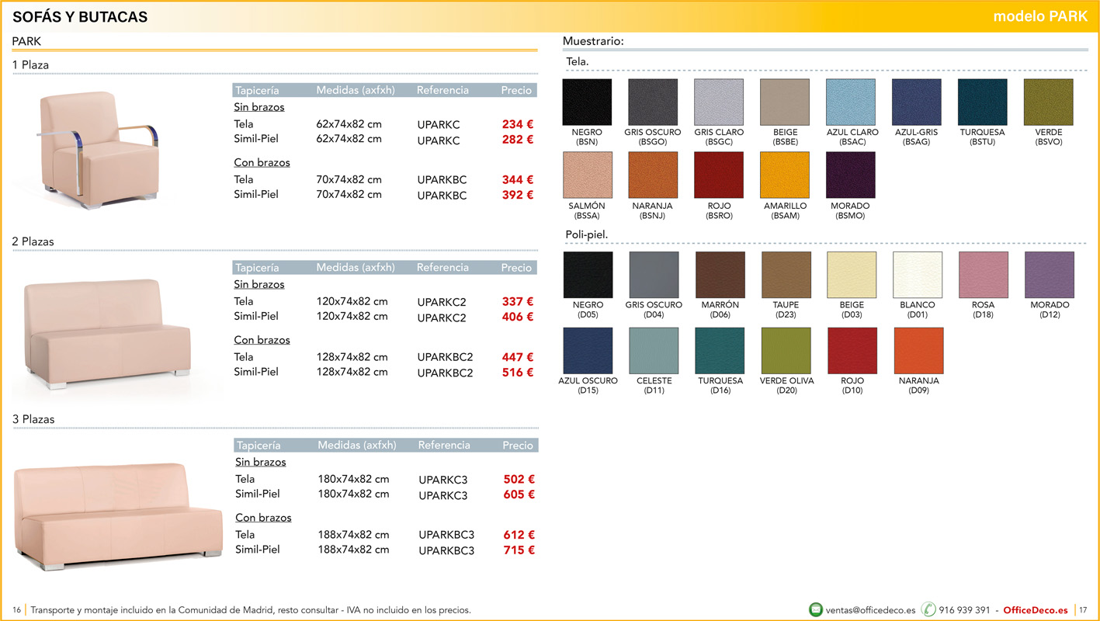
Task: Click the green phone icon in footer
Action: (x=928, y=609)
